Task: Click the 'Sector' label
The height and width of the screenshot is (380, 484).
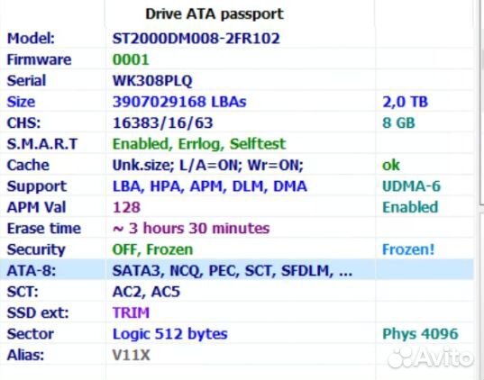Action: (31, 334)
